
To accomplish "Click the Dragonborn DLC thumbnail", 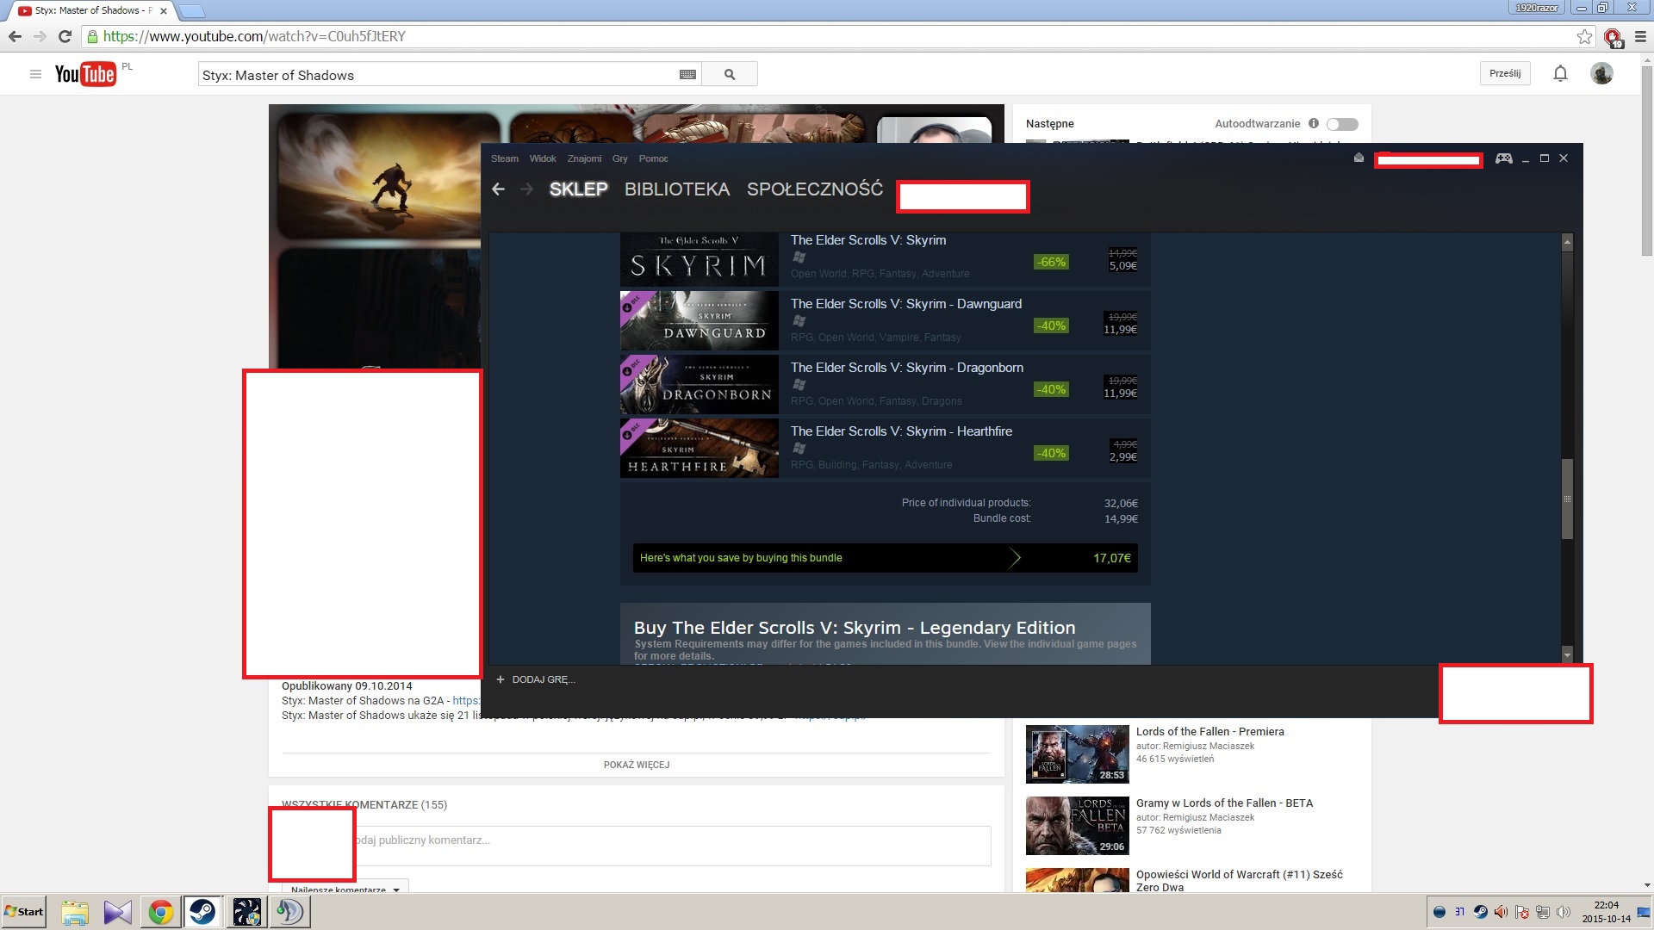I will 699,384.
